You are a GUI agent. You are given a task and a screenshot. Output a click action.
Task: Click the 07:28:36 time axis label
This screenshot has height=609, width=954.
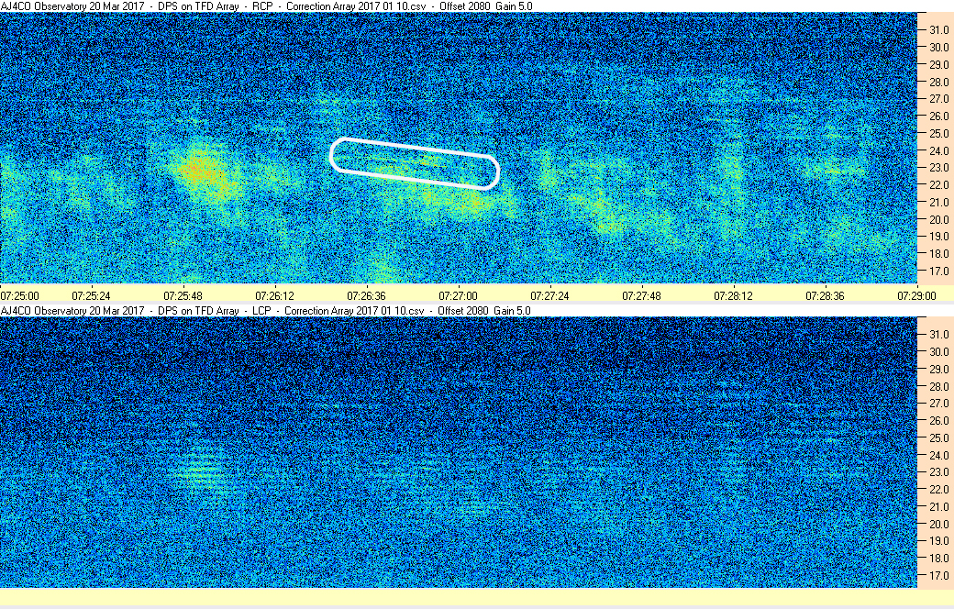tap(825, 296)
